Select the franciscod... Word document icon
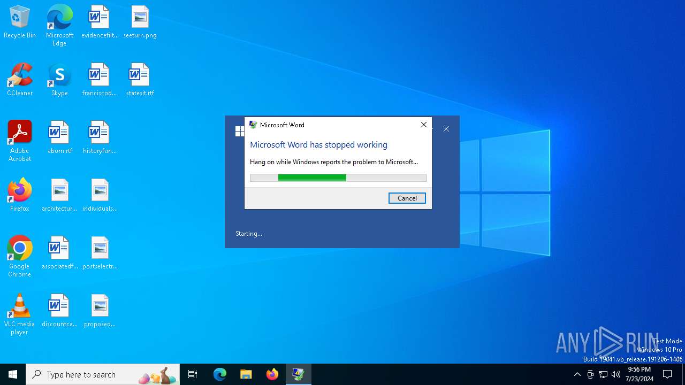The height and width of the screenshot is (385, 685). (100, 80)
